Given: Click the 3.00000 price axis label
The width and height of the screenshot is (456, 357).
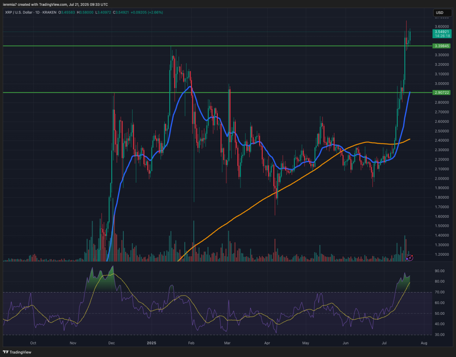Looking at the screenshot, I should point(442,84).
